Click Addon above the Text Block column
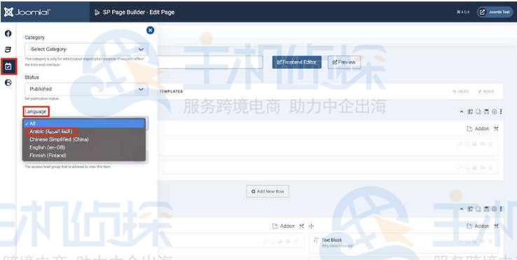Image resolution: width=517 pixels, height=260 pixels. click(478, 226)
